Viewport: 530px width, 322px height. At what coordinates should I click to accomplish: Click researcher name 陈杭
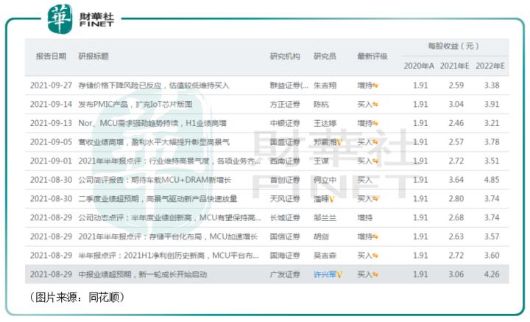[321, 104]
